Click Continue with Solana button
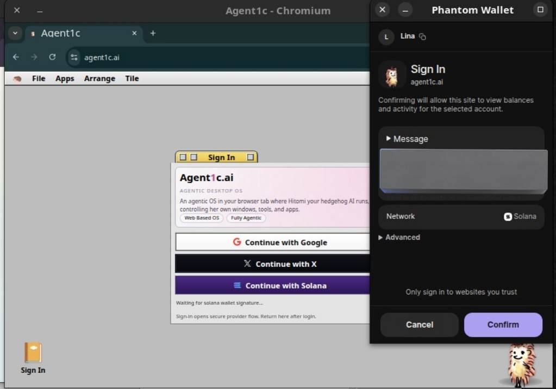This screenshot has height=389, width=556. tap(272, 285)
